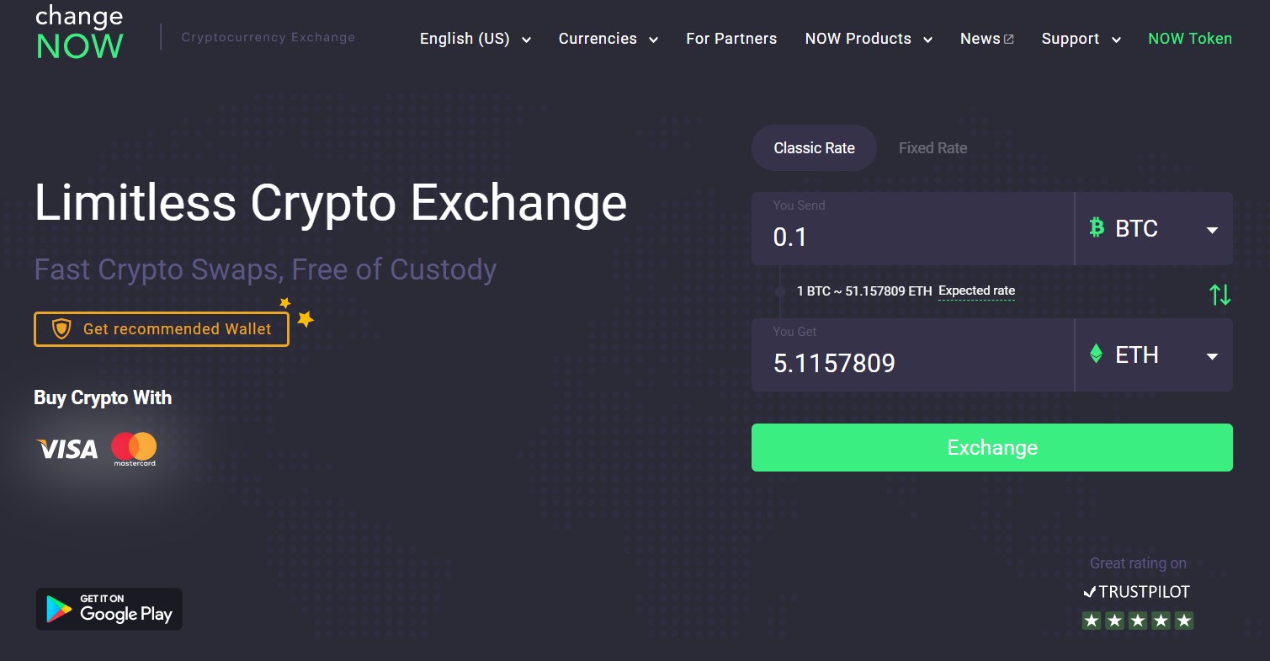Click the rate text 1 BTC ~ 51.157809 ETH
1270x661 pixels.
pyautogui.click(x=864, y=291)
